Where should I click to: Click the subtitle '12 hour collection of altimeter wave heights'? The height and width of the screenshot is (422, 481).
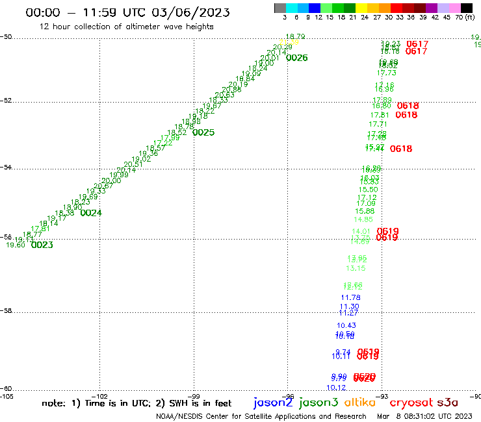point(126,27)
